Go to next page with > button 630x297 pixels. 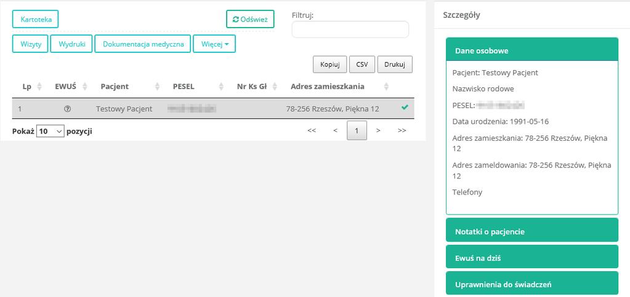378,130
